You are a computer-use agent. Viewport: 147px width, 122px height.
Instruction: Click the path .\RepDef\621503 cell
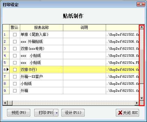(123, 48)
